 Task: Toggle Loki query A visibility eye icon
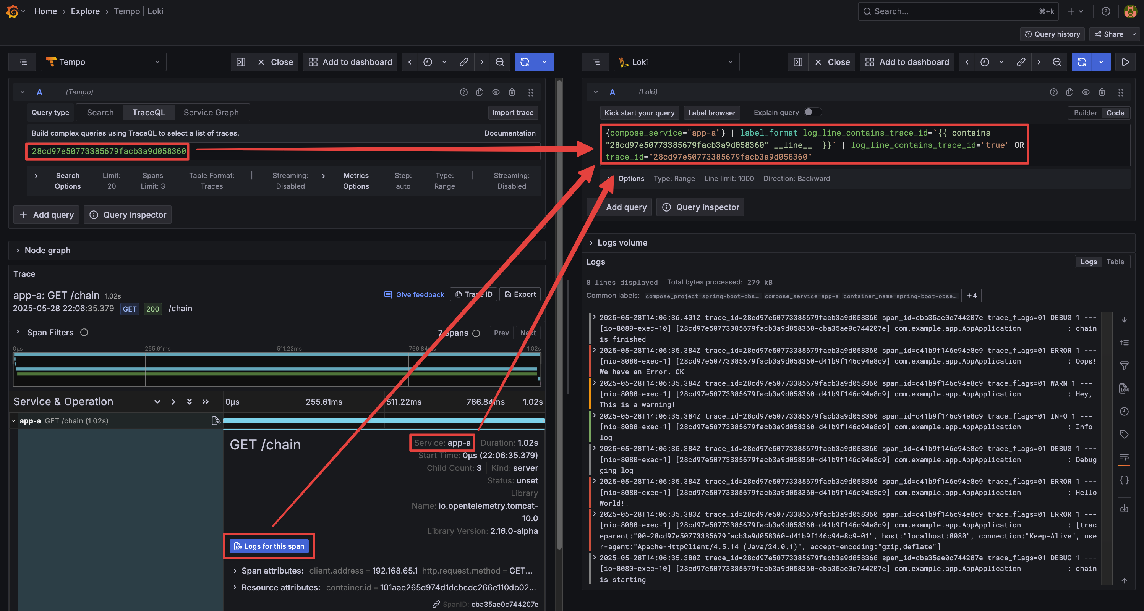(1086, 92)
